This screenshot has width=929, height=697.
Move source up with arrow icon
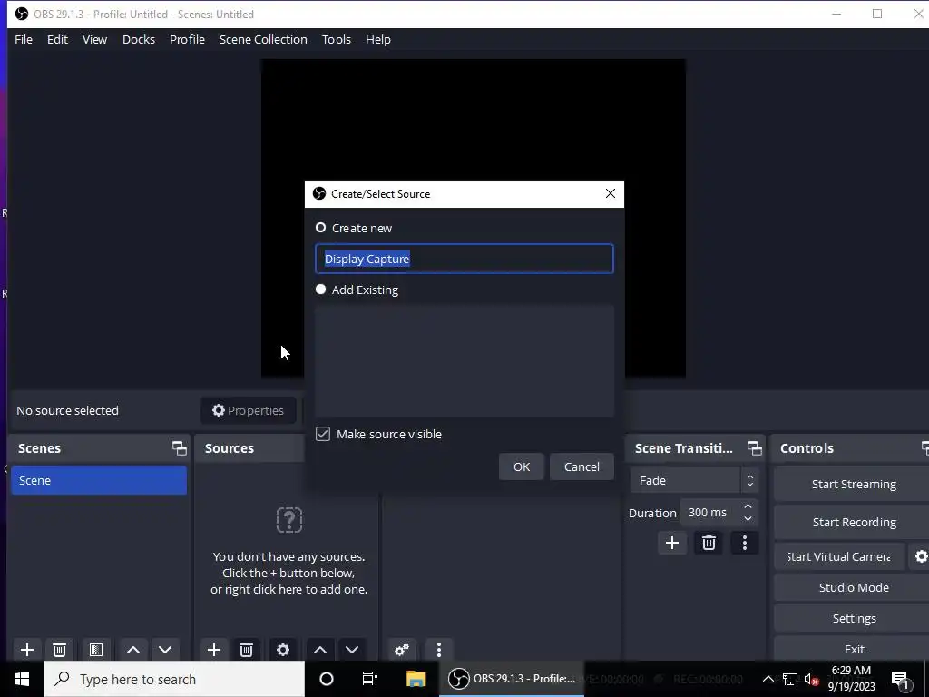tap(320, 650)
